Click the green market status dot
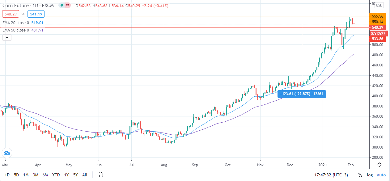The height and width of the screenshot is (181, 390). click(61, 5)
